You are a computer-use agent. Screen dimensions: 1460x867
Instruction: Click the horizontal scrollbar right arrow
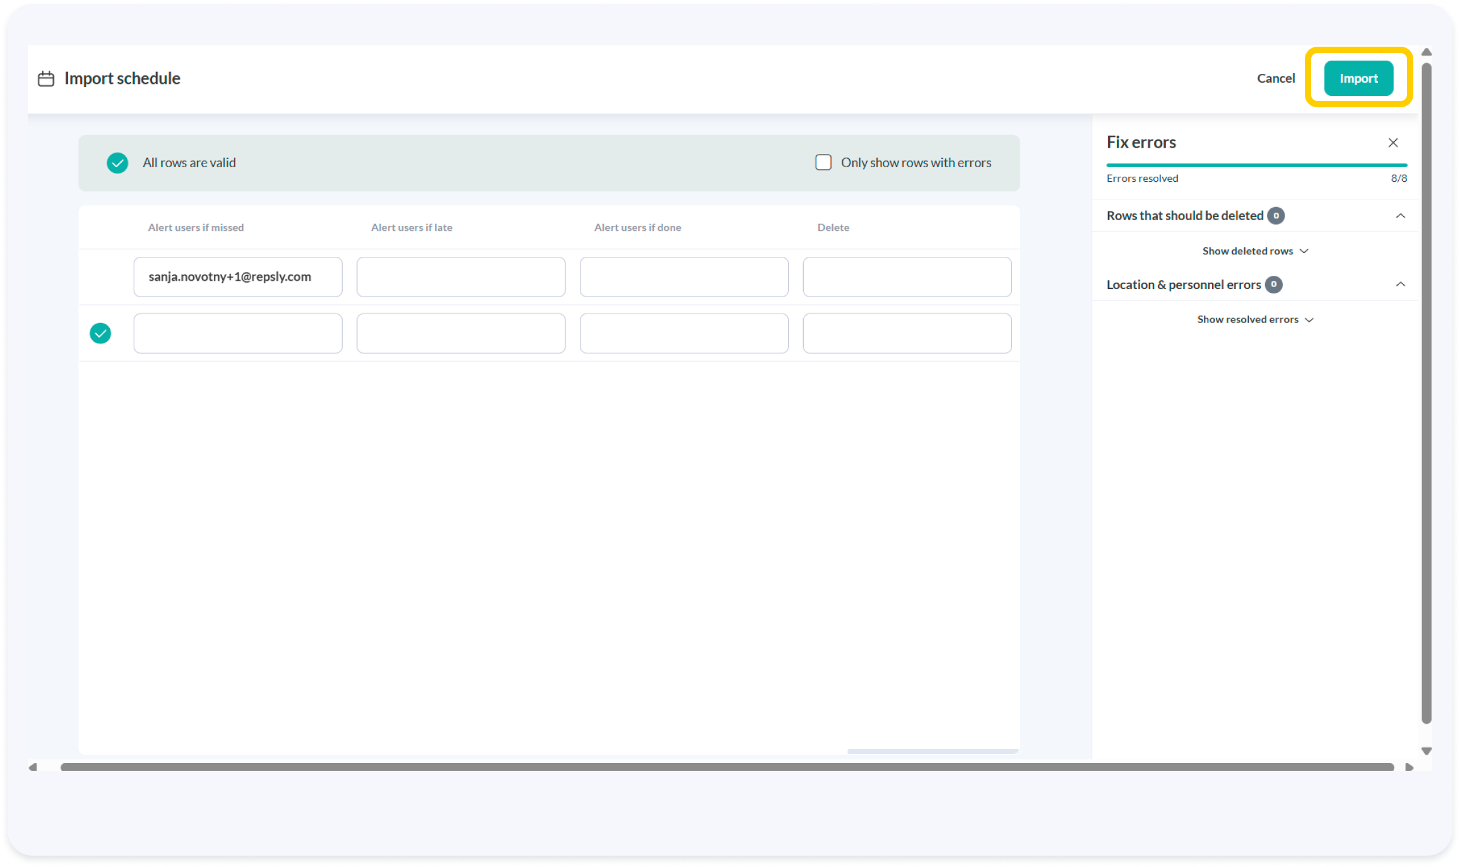[1409, 767]
